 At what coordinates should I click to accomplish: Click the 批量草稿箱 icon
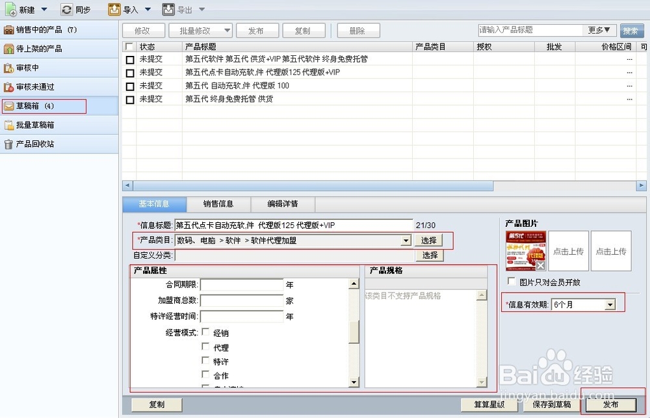coord(8,125)
